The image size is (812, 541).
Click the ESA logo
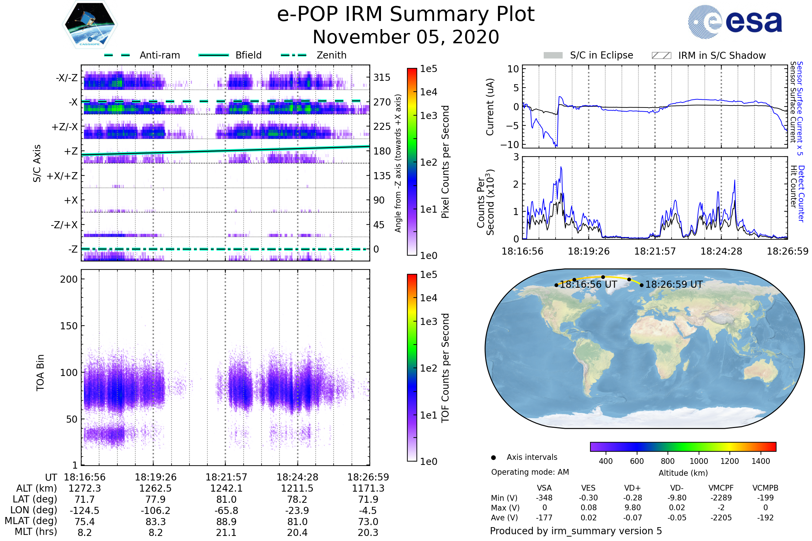pyautogui.click(x=735, y=22)
